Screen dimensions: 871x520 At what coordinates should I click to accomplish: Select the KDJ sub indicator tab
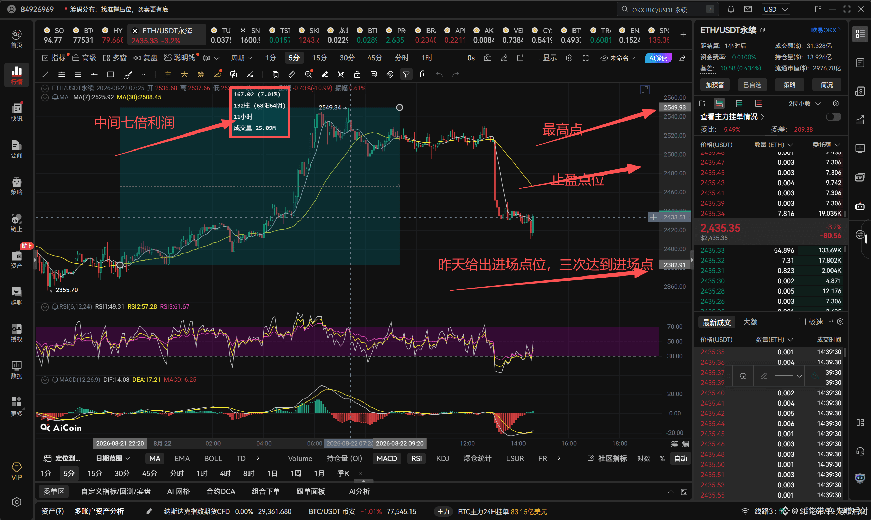(x=442, y=458)
